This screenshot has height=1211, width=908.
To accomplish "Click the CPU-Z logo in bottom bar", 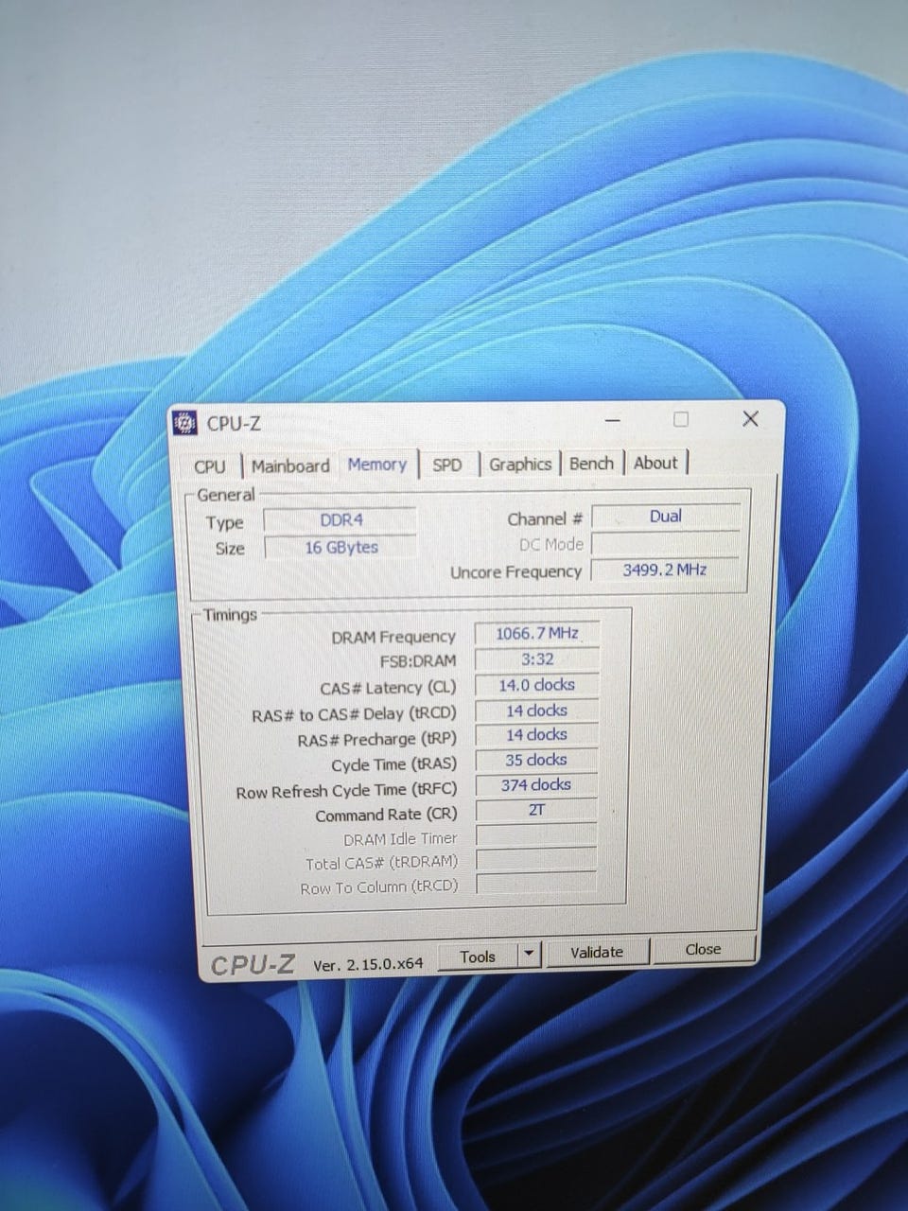I will (253, 965).
